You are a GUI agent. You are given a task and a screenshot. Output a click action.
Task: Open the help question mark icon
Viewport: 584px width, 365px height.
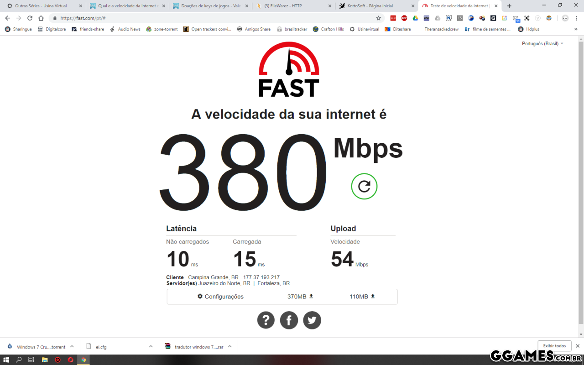tap(266, 320)
